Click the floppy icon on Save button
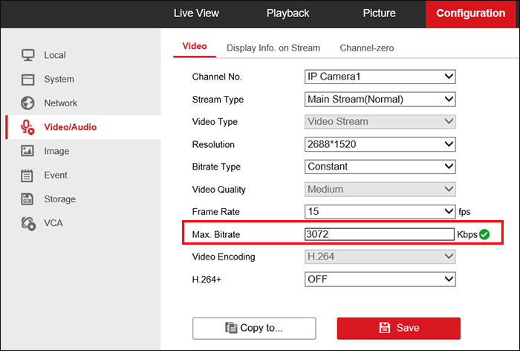 (385, 328)
